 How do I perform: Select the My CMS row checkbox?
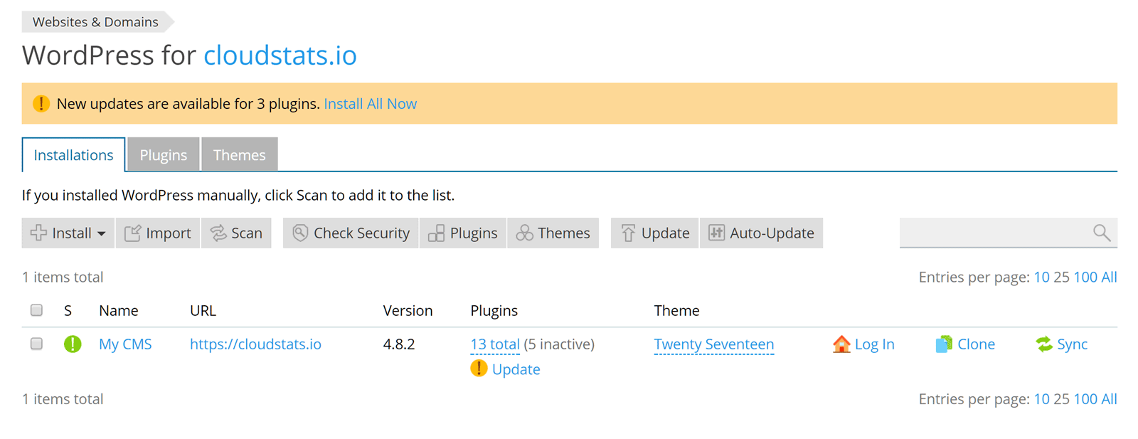pyautogui.click(x=36, y=344)
